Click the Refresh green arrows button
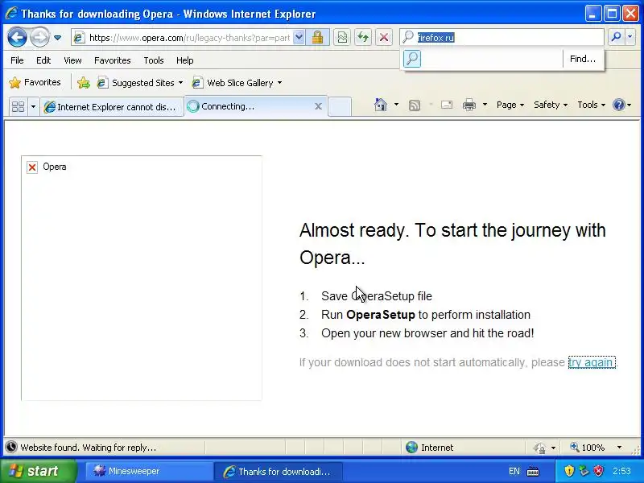The width and height of the screenshot is (644, 483). coord(363,38)
